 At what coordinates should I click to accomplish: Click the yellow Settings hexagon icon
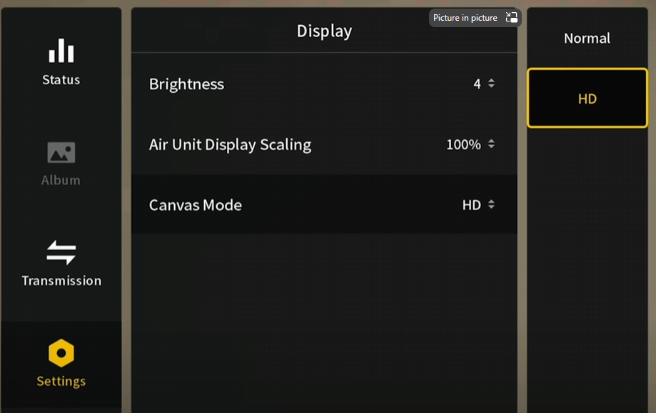[x=61, y=353]
